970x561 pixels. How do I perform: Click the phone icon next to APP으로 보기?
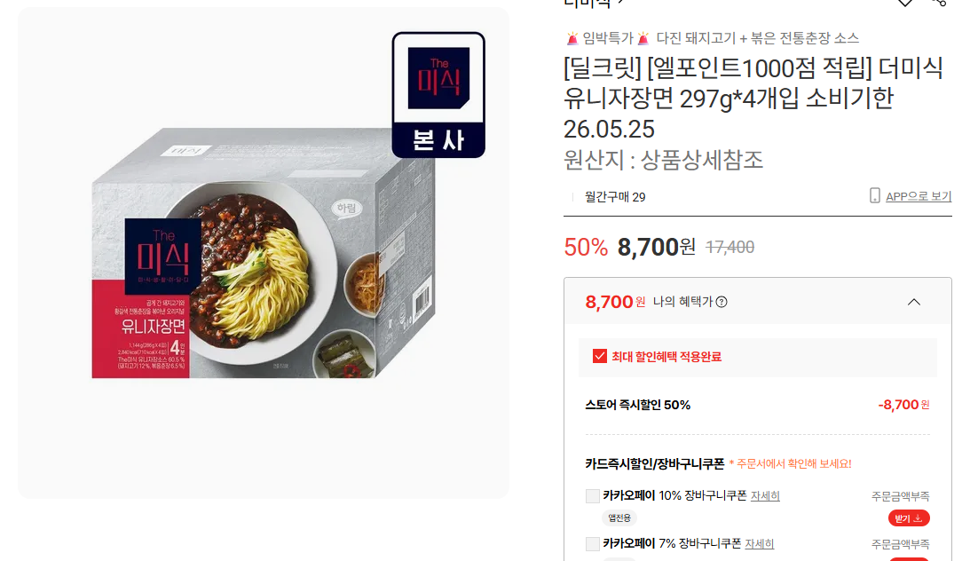875,196
